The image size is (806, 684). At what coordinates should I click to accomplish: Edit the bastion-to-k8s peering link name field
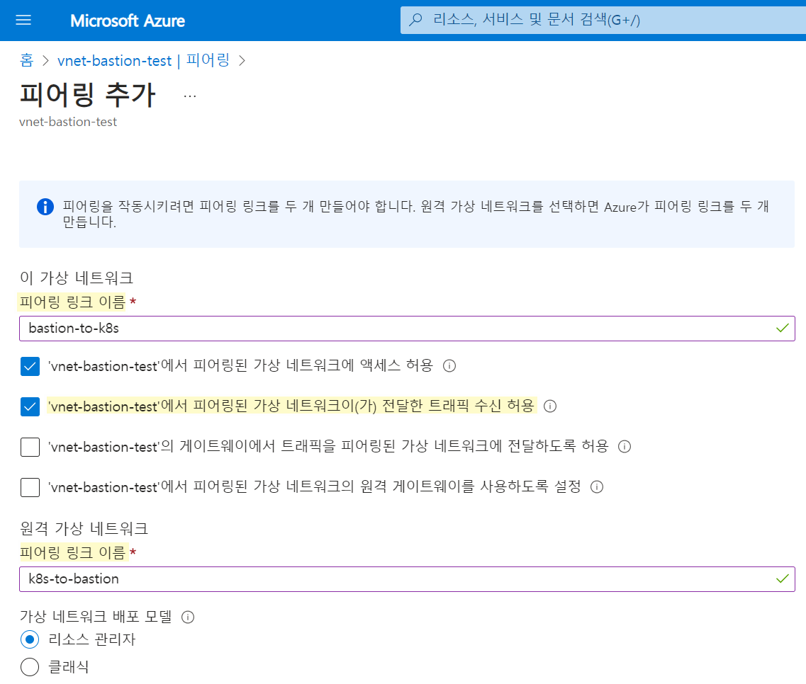coord(407,329)
